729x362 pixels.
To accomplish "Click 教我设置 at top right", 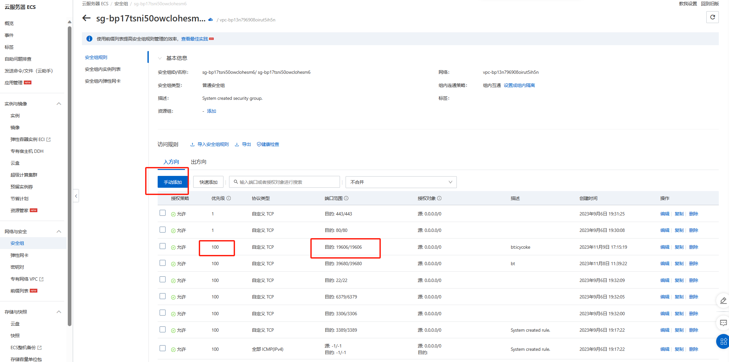I will (x=688, y=4).
